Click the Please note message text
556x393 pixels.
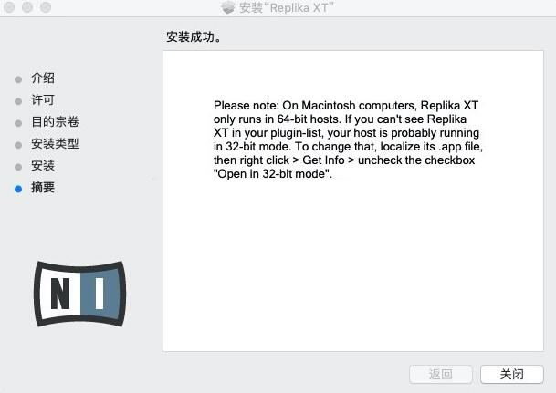348,140
